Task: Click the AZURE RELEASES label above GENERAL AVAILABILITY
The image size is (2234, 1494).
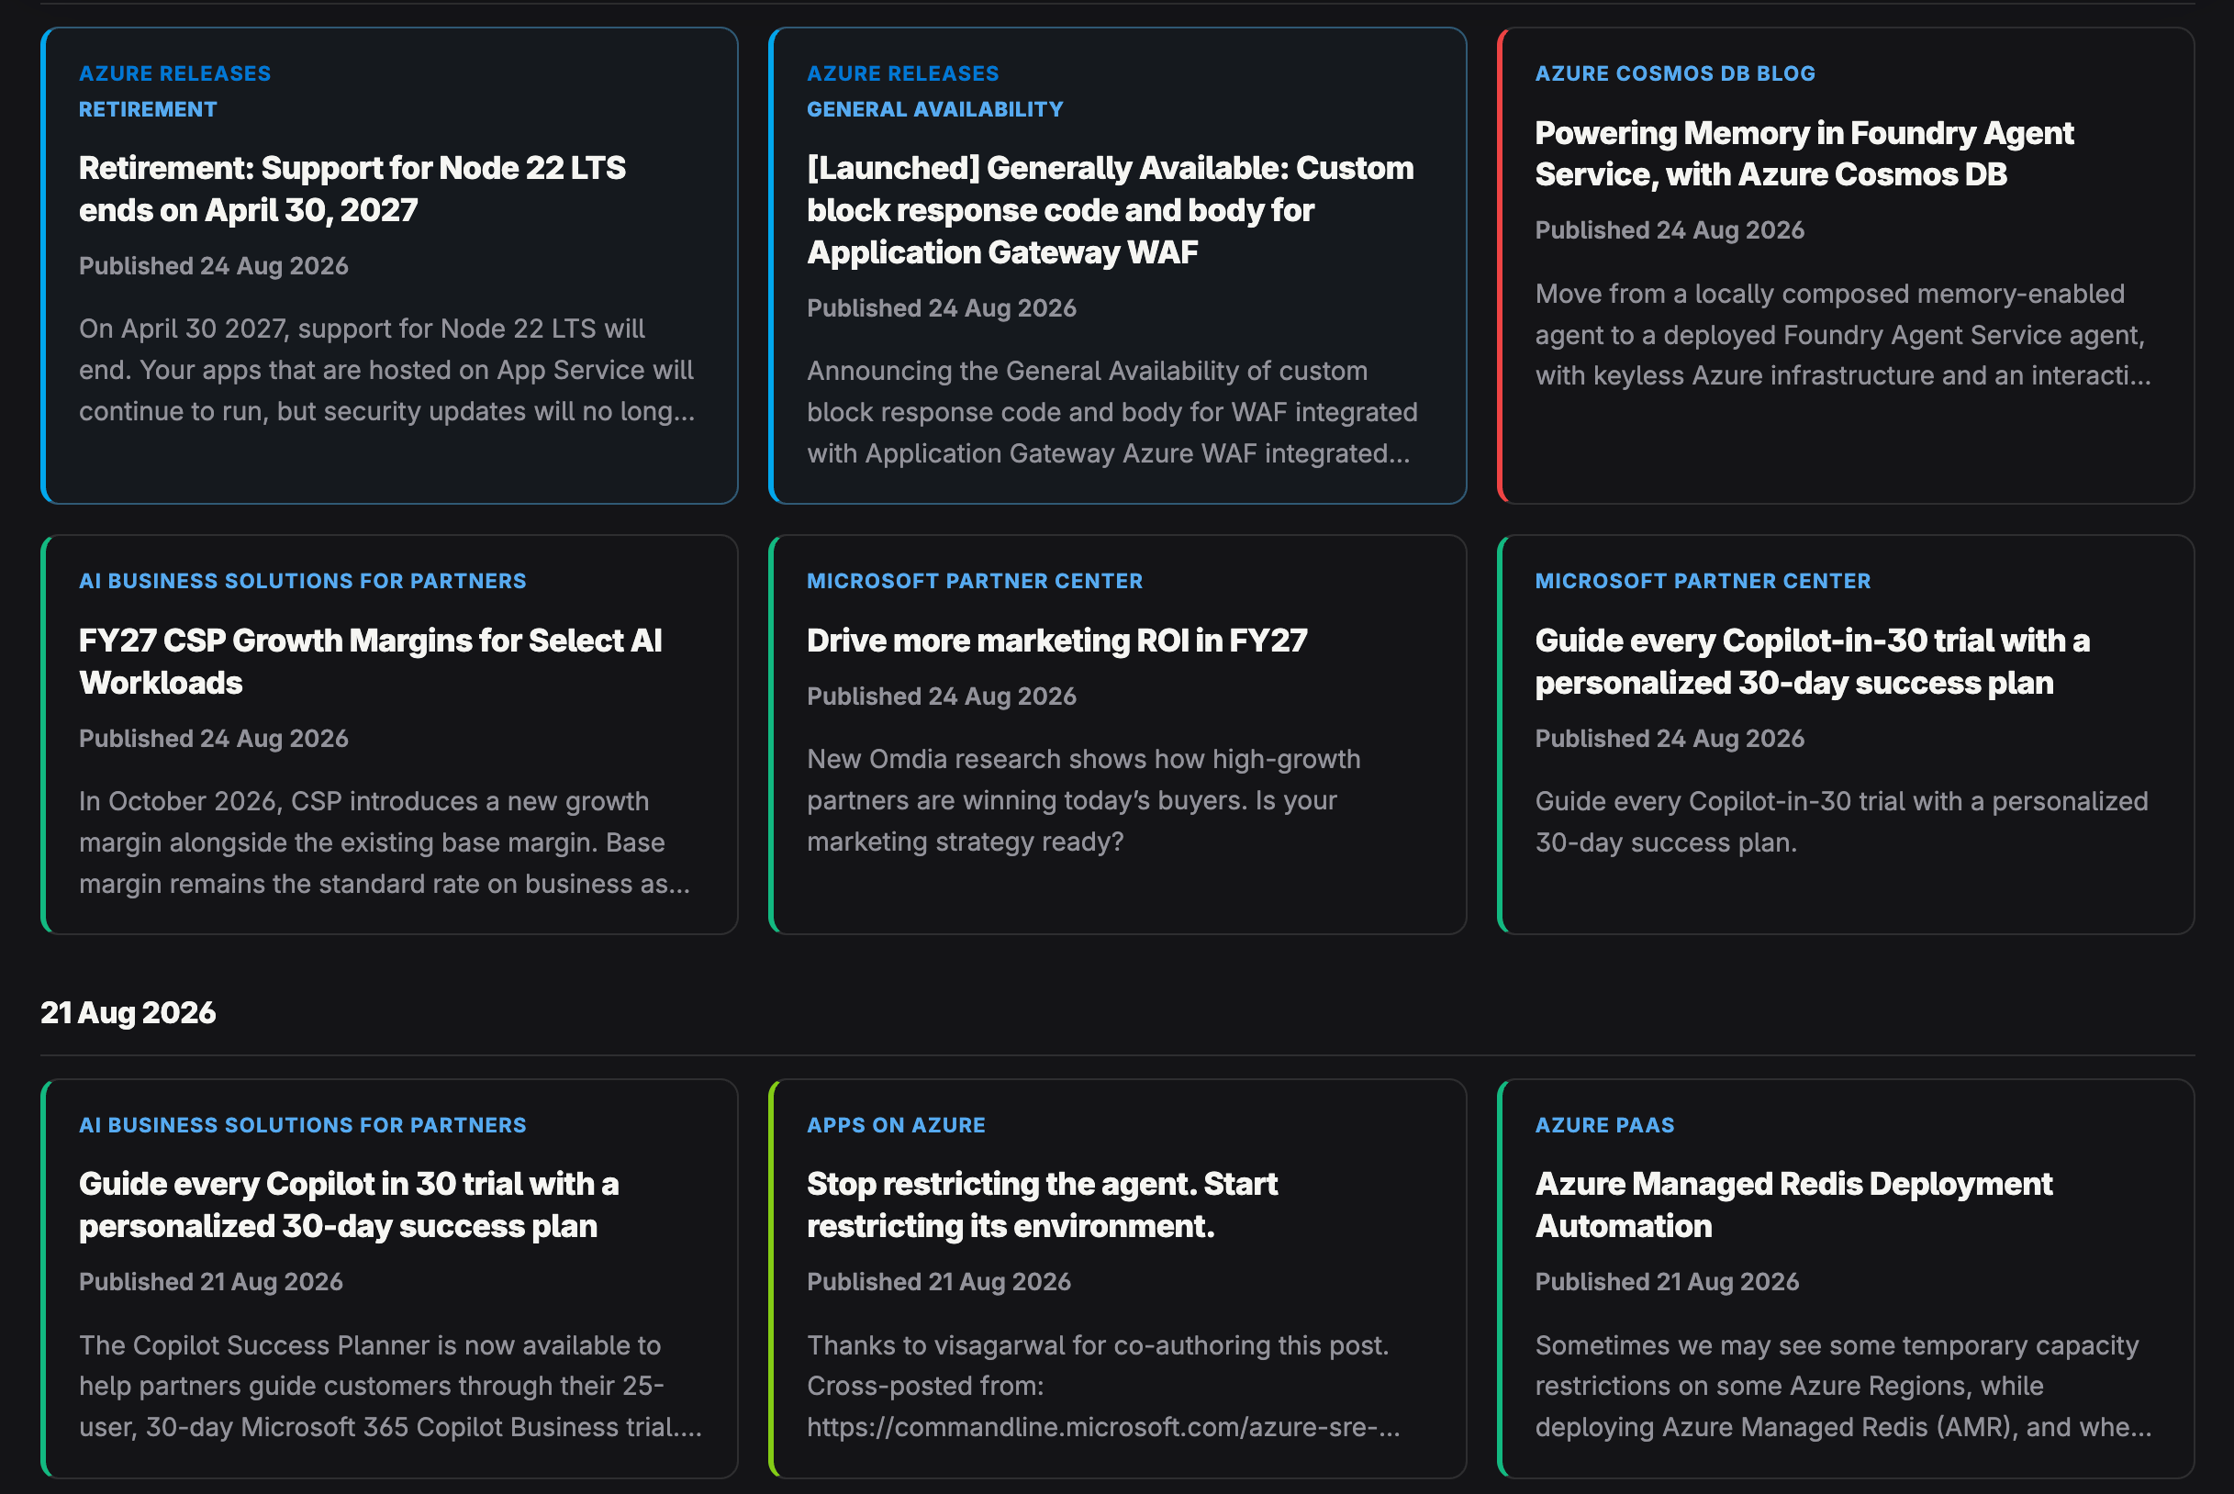Action: 902,73
